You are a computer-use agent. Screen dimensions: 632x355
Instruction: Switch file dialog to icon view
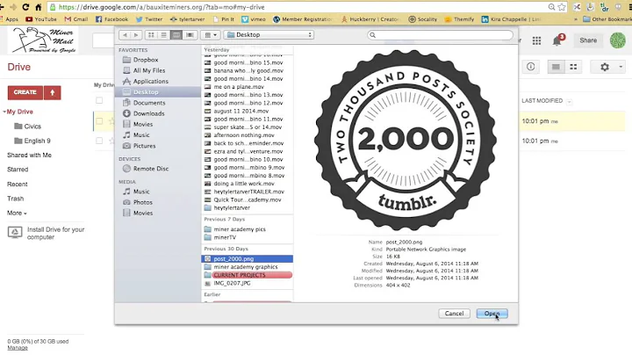(151, 35)
